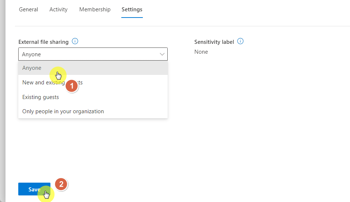Click the External file sharing combo box field
Image resolution: width=350 pixels, height=202 pixels.
coord(93,54)
